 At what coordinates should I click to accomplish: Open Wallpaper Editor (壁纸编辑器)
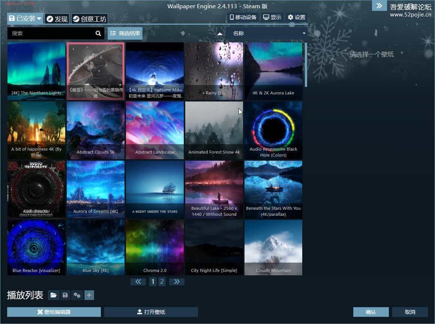tap(54, 312)
